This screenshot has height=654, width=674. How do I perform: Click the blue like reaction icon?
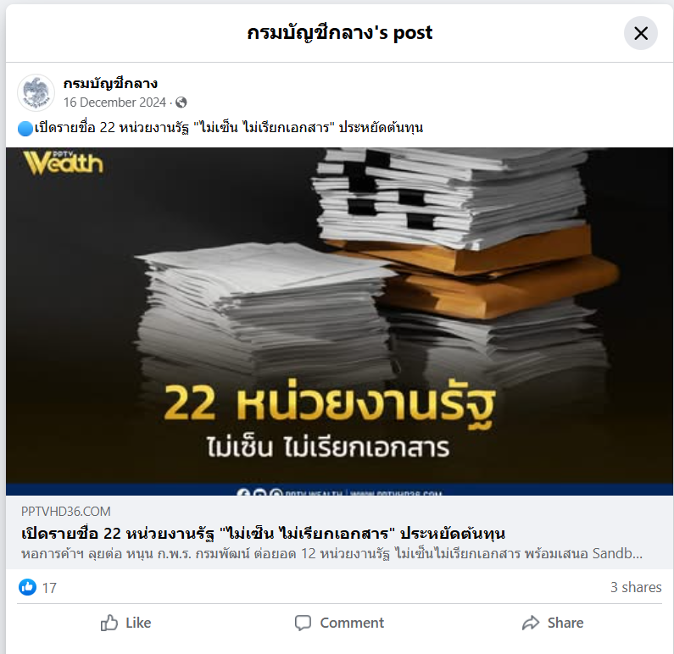[x=27, y=587]
